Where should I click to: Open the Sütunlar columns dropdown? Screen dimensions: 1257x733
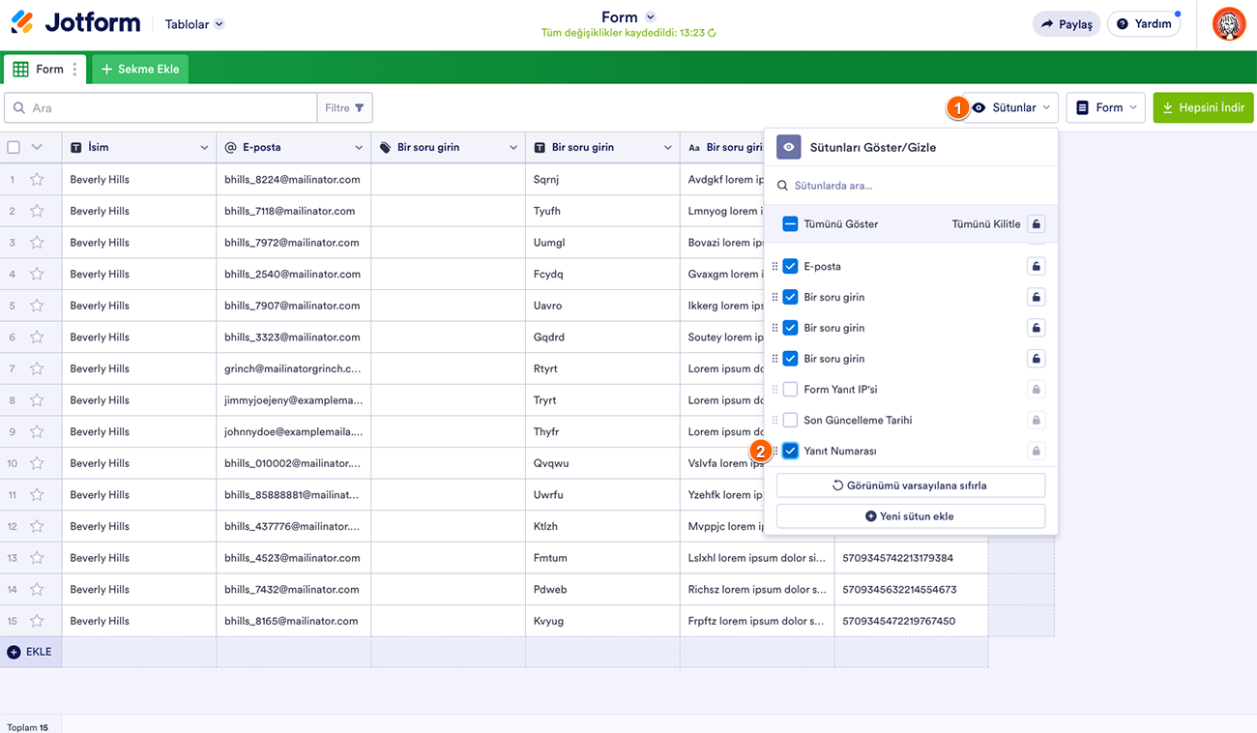(x=1013, y=108)
